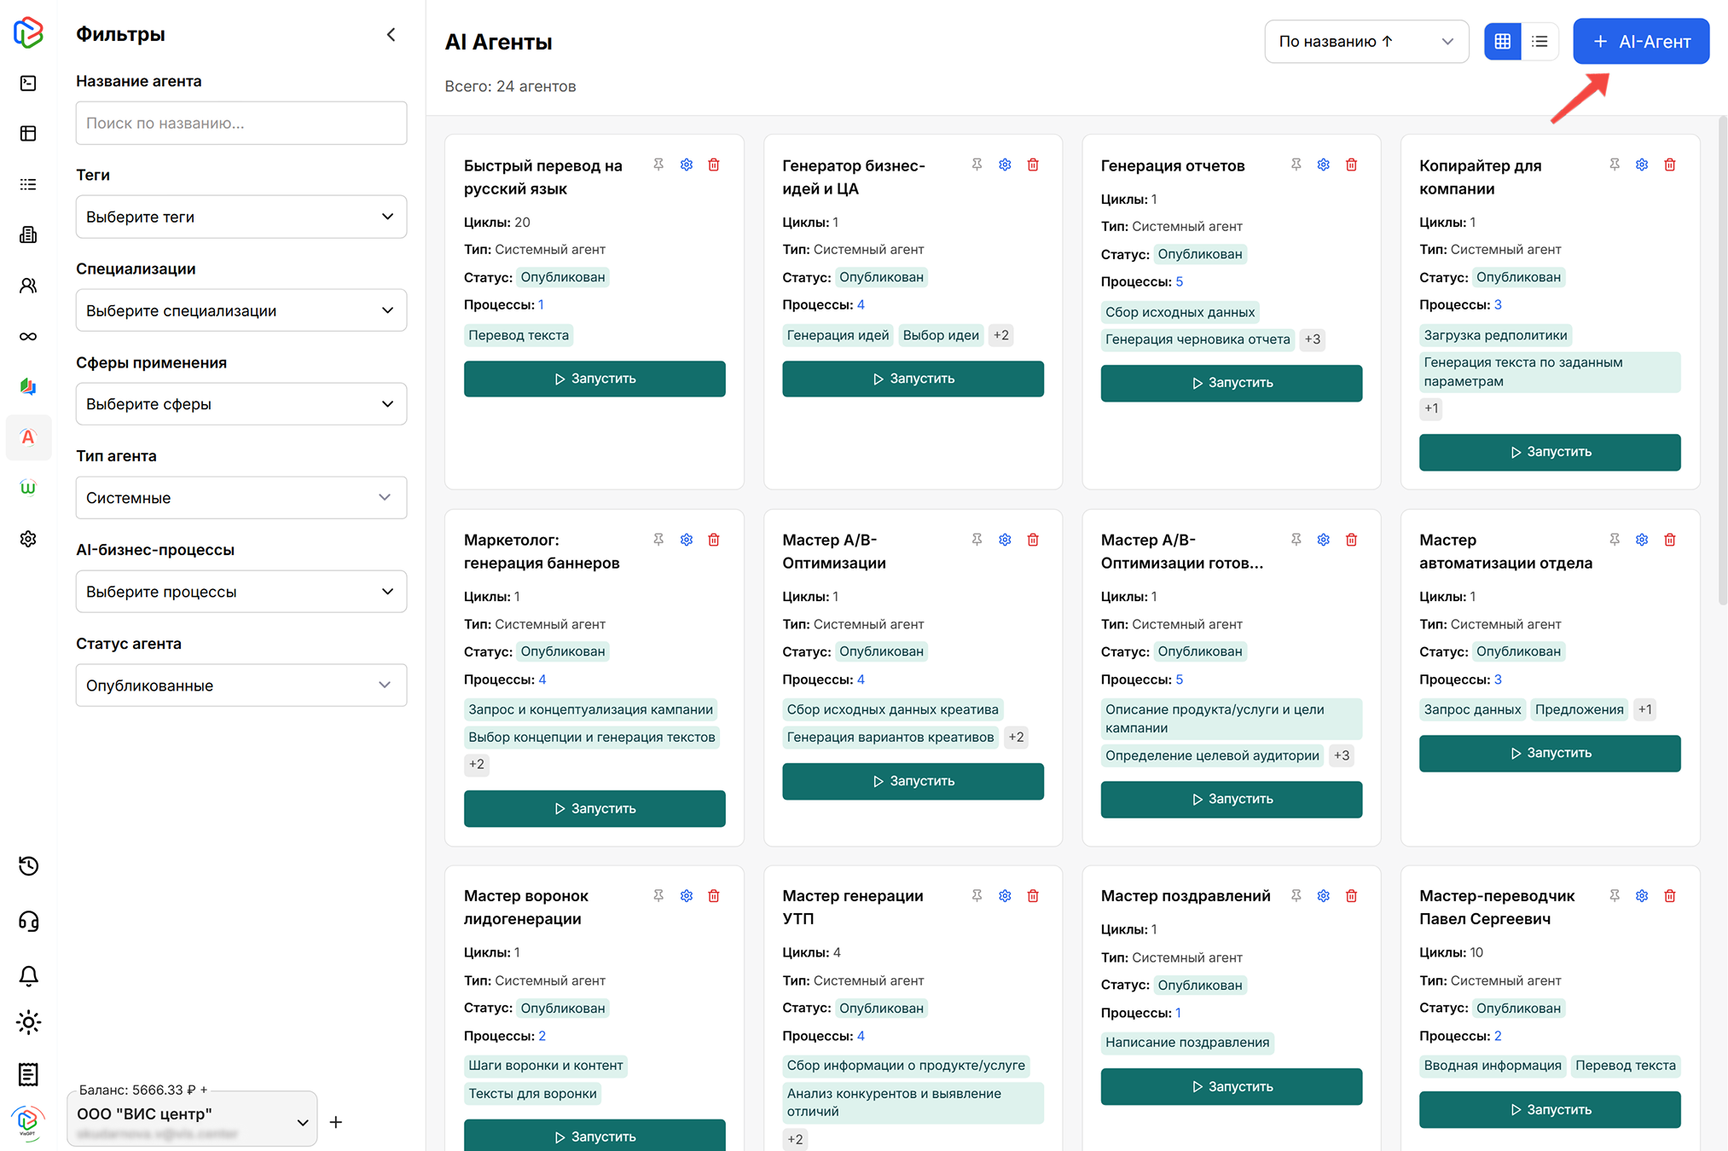Expand the Выберите теги dropdown
This screenshot has width=1728, height=1151.
(241, 217)
